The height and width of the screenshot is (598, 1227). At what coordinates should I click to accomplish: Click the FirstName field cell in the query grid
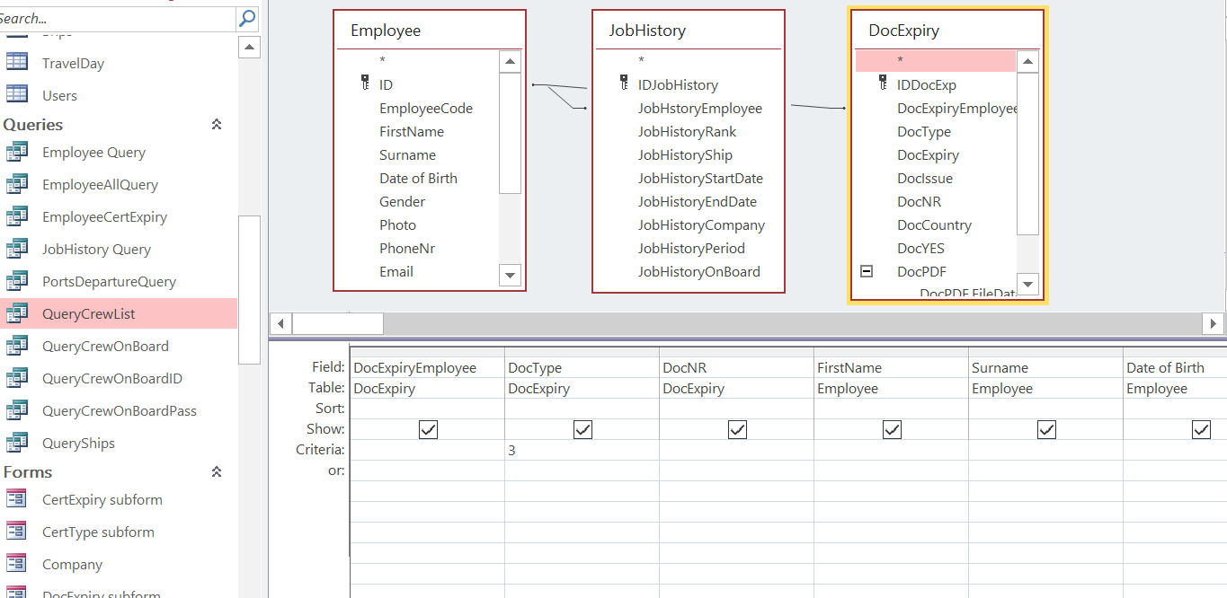click(891, 367)
